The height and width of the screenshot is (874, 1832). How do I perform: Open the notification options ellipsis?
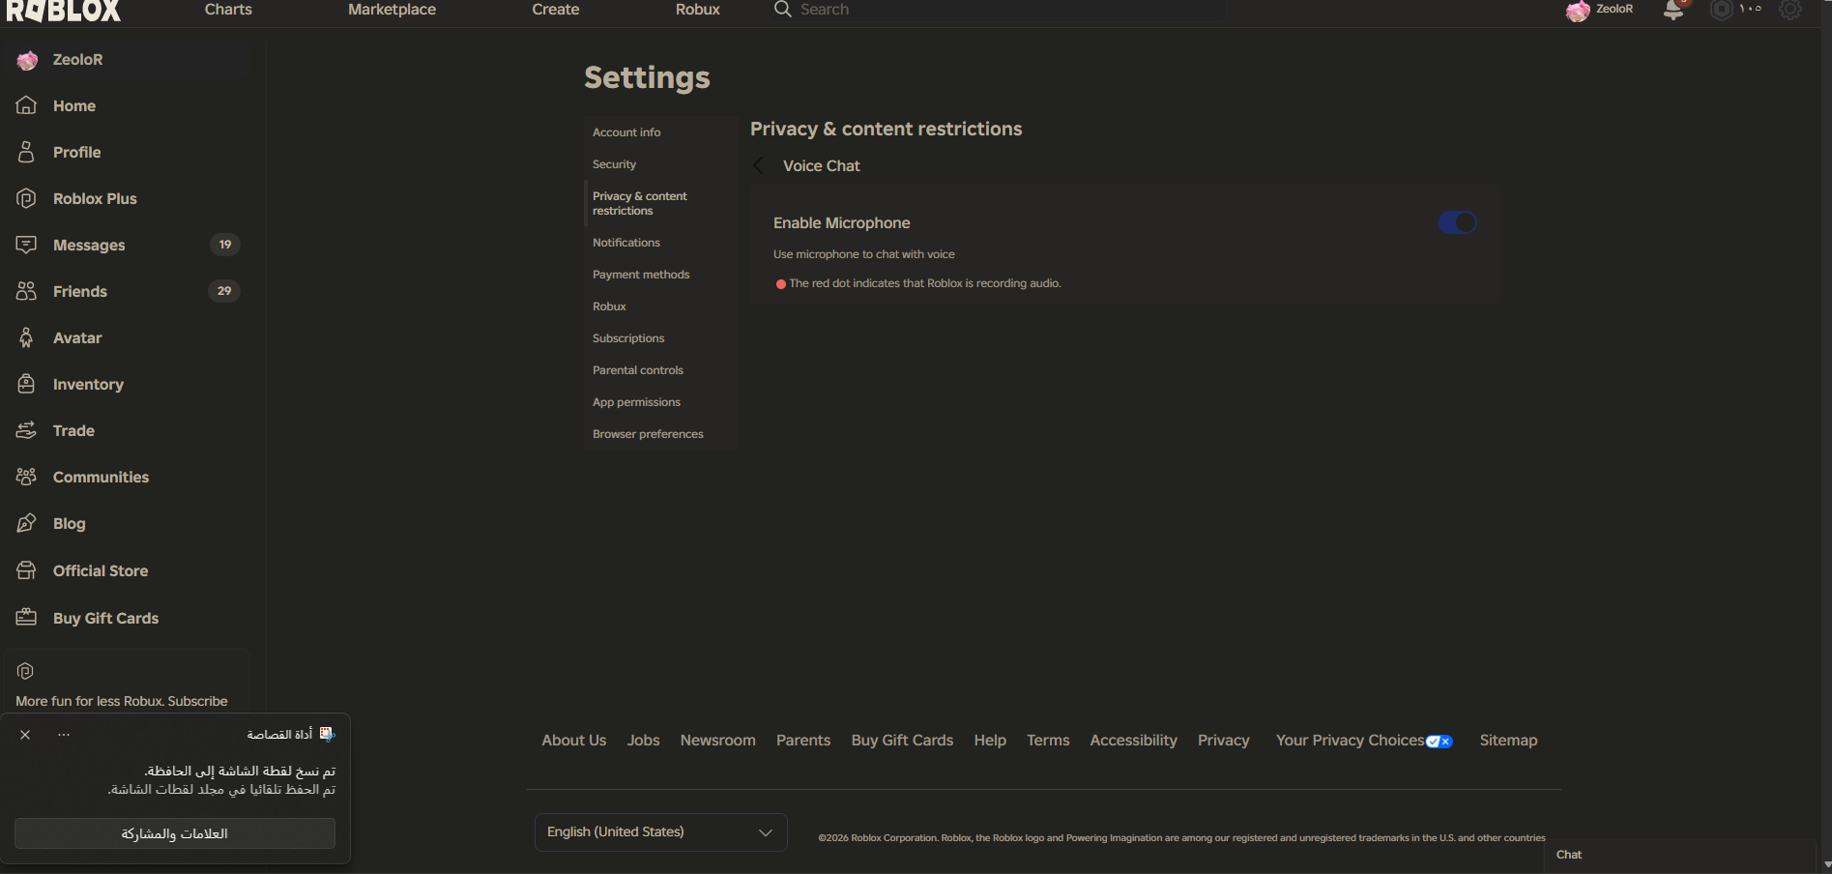[64, 735]
